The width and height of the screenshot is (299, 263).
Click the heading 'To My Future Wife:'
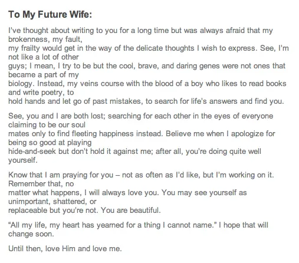pyautogui.click(x=50, y=15)
